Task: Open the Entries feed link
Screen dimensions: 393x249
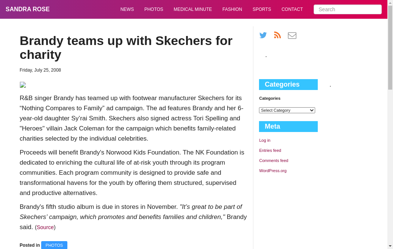Action: pos(270,150)
